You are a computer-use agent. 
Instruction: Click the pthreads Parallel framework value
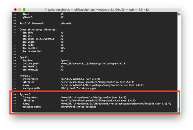pyautogui.click(x=66, y=23)
